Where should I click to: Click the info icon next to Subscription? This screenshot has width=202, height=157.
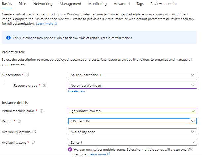coord(27,75)
